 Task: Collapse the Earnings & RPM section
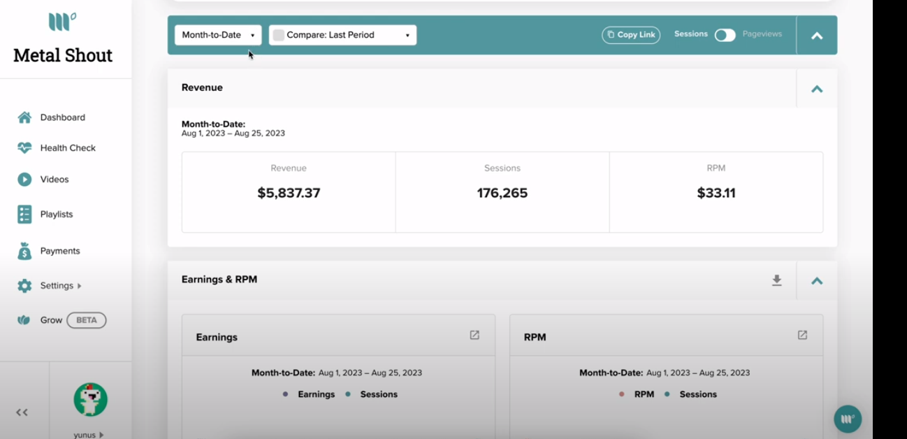pos(817,281)
